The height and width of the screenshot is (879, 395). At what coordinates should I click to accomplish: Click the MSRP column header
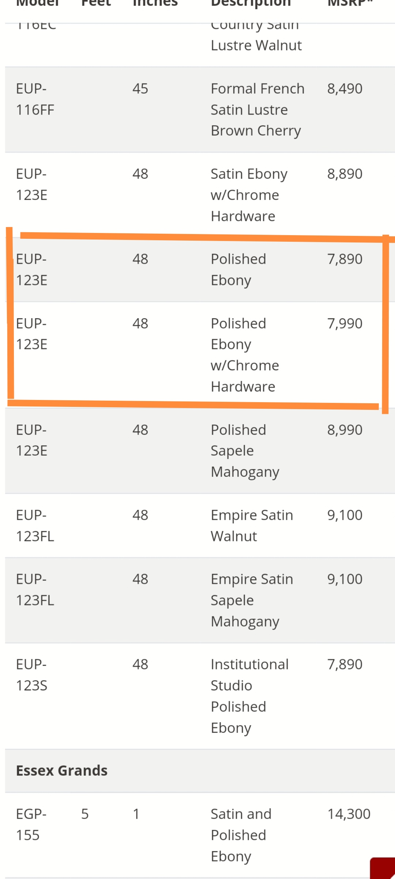350,4
